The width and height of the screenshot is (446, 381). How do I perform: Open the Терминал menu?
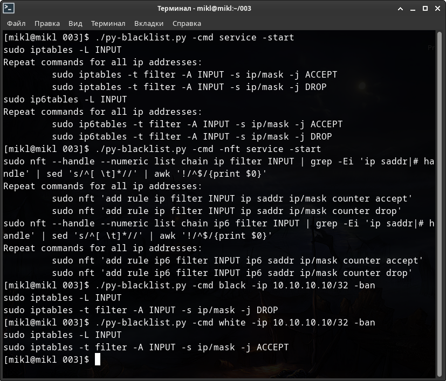pyautogui.click(x=108, y=23)
